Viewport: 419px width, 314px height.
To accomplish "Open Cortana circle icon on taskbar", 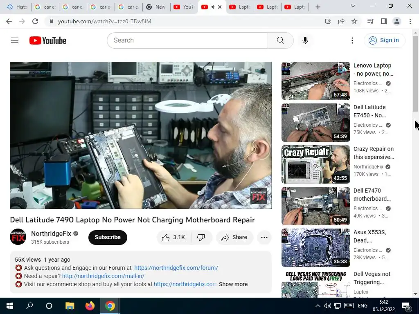I will 49,306.
